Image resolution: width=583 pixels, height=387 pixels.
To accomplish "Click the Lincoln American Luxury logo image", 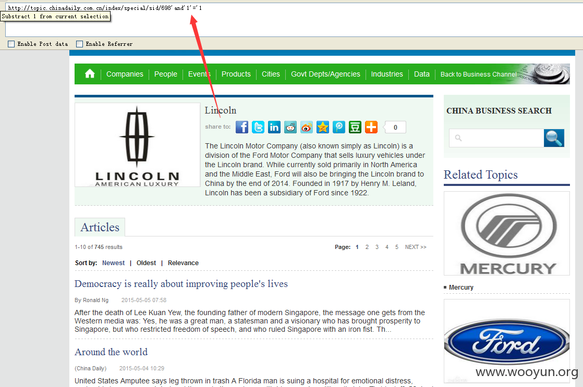I will click(x=137, y=145).
